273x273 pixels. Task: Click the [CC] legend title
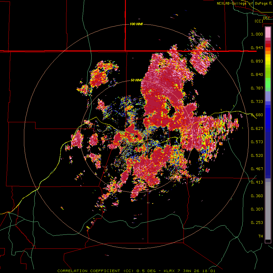coord(259,21)
